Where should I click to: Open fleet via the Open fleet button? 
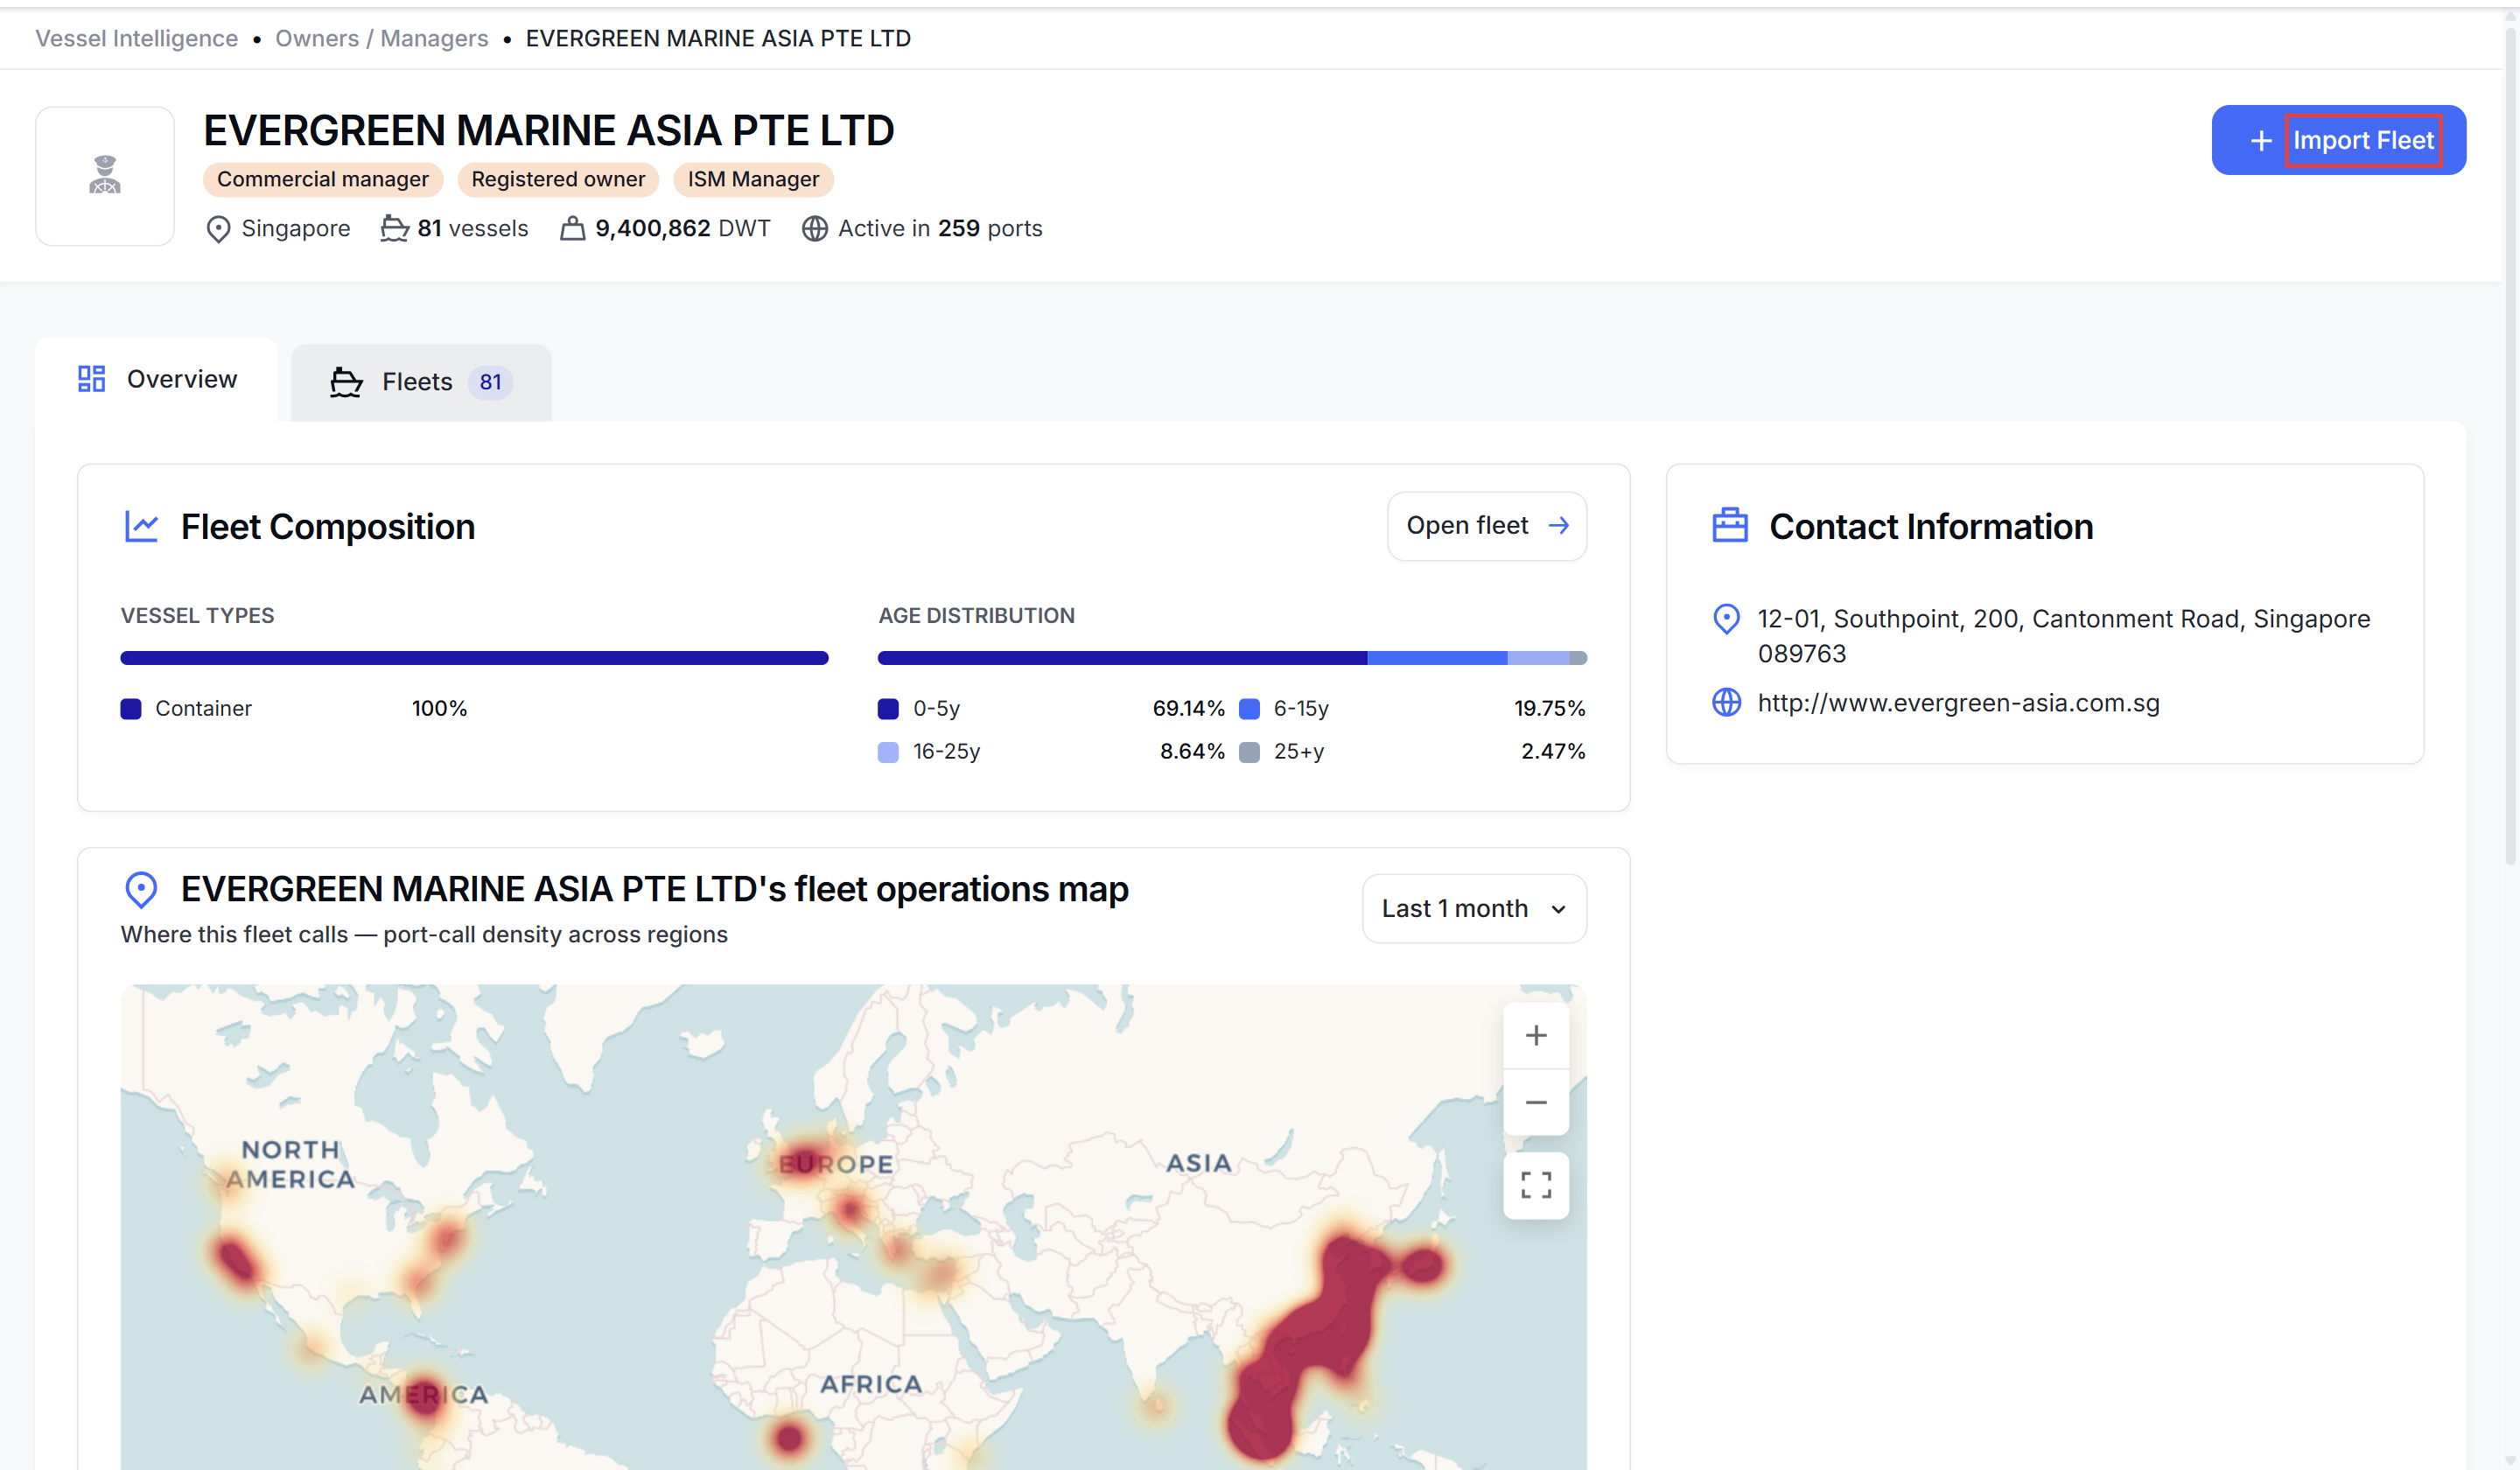point(1487,526)
